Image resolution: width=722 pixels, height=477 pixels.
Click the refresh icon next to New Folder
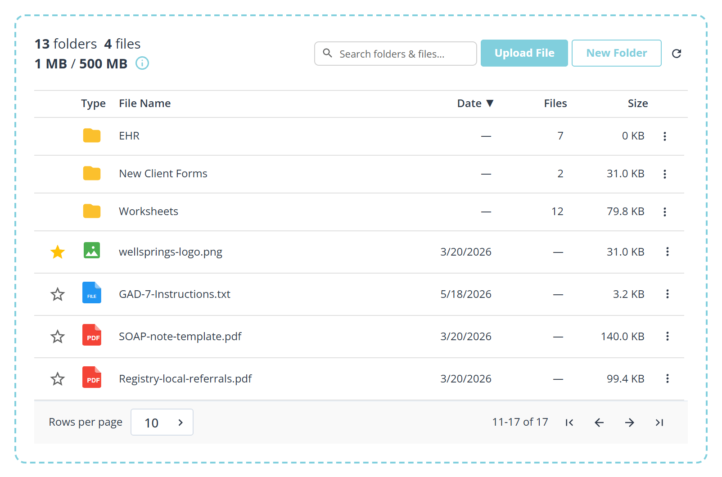tap(677, 54)
